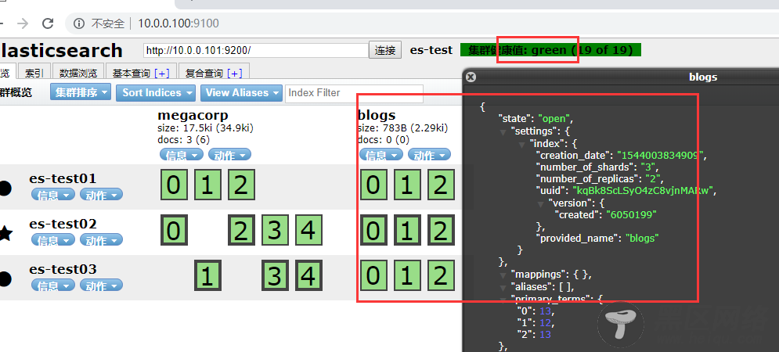Viewport: 779px width, 352px height.
Task: Open megacorp index 信息 dropdown
Action: coord(182,155)
